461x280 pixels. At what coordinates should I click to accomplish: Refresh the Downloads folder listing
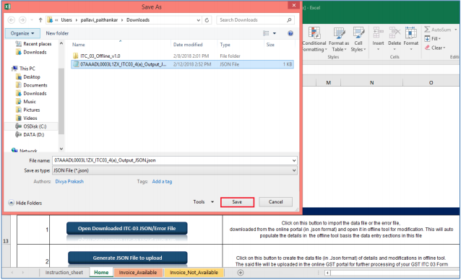[x=207, y=20]
